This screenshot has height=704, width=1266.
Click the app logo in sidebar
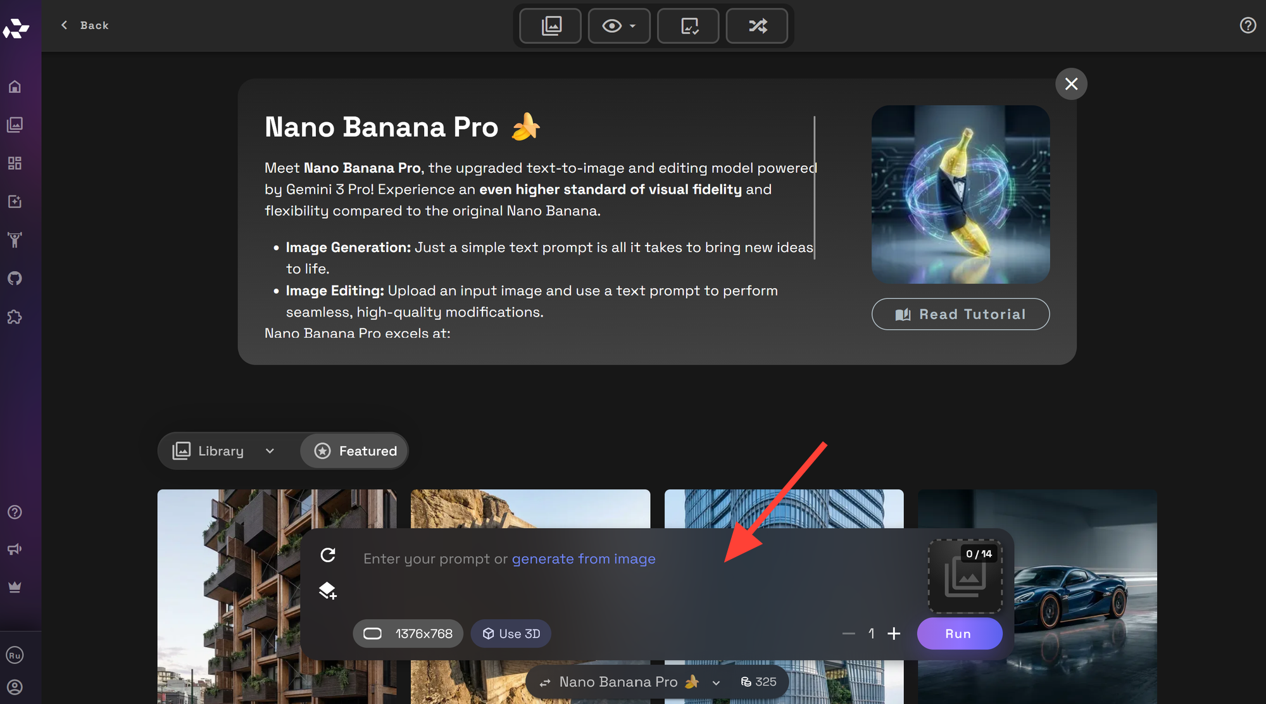point(16,28)
